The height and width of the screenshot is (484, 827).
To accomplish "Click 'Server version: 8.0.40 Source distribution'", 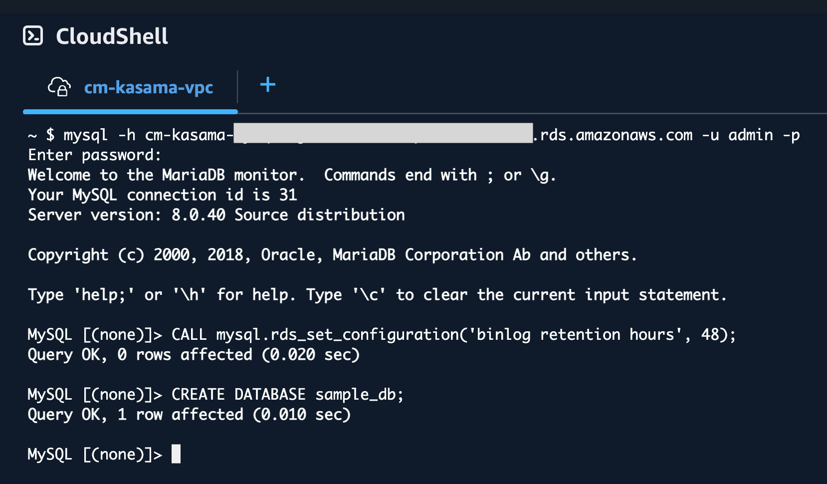I will [216, 215].
